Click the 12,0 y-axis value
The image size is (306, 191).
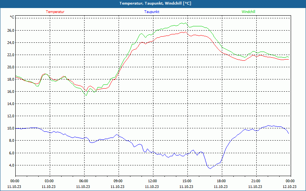11,116
